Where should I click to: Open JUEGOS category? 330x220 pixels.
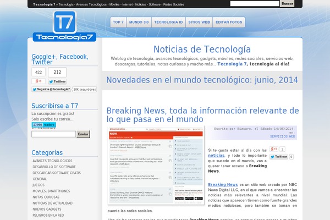(38, 185)
